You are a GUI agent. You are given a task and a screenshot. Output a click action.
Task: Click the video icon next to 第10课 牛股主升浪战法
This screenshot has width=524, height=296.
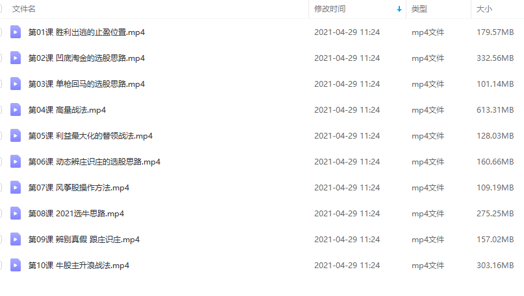click(x=16, y=266)
